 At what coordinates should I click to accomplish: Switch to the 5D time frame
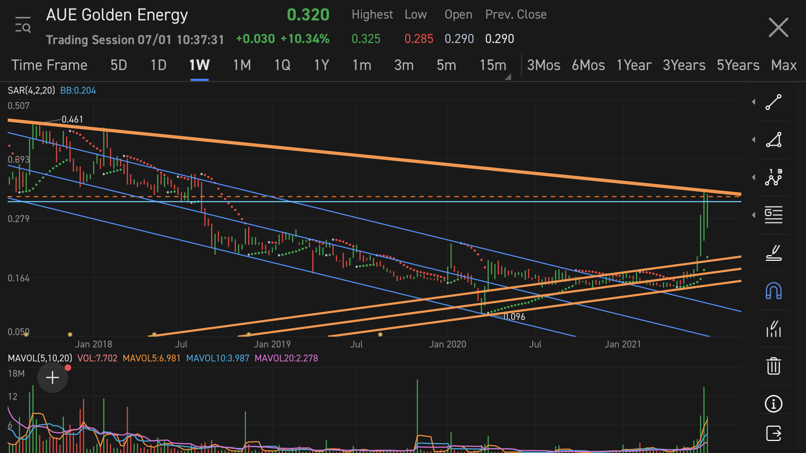coord(119,65)
